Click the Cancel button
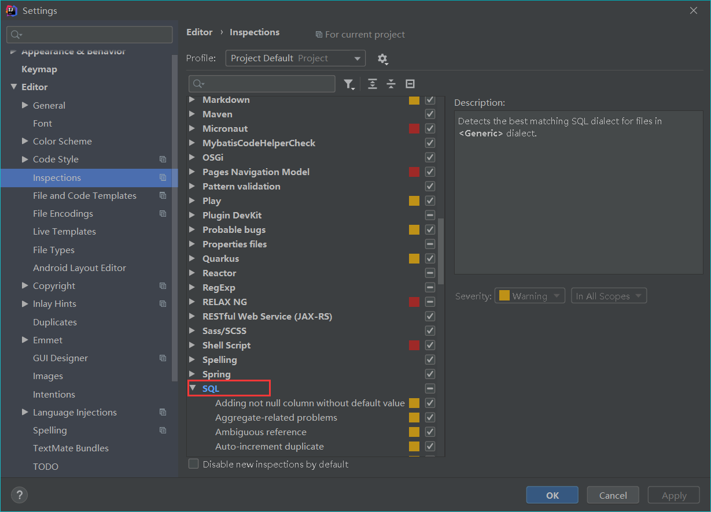711x512 pixels. (613, 495)
